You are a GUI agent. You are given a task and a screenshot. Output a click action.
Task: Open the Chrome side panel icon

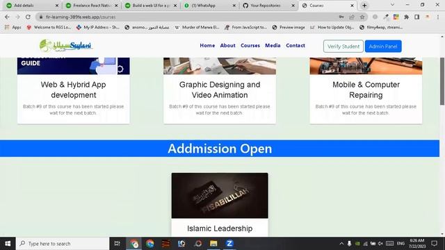tap(417, 17)
